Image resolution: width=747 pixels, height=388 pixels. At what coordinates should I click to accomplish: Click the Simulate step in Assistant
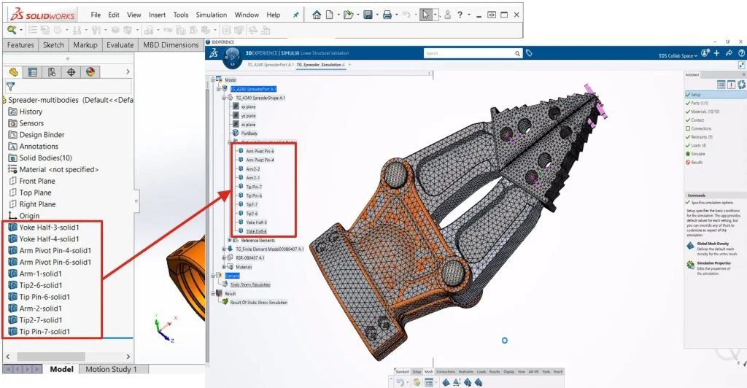pos(697,154)
